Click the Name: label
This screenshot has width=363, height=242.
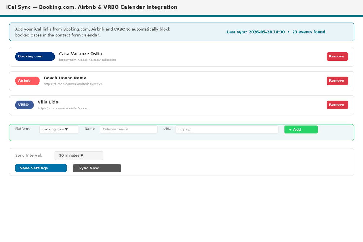(x=90, y=129)
